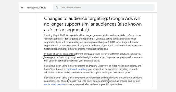Click the search magnifier icon
This screenshot has width=176, height=92.
pyautogui.click(x=57, y=7)
